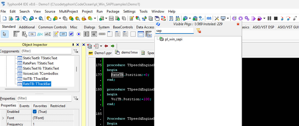Select the TRadioButton component in palette
The height and width of the screenshot is (126, 299).
79,34
